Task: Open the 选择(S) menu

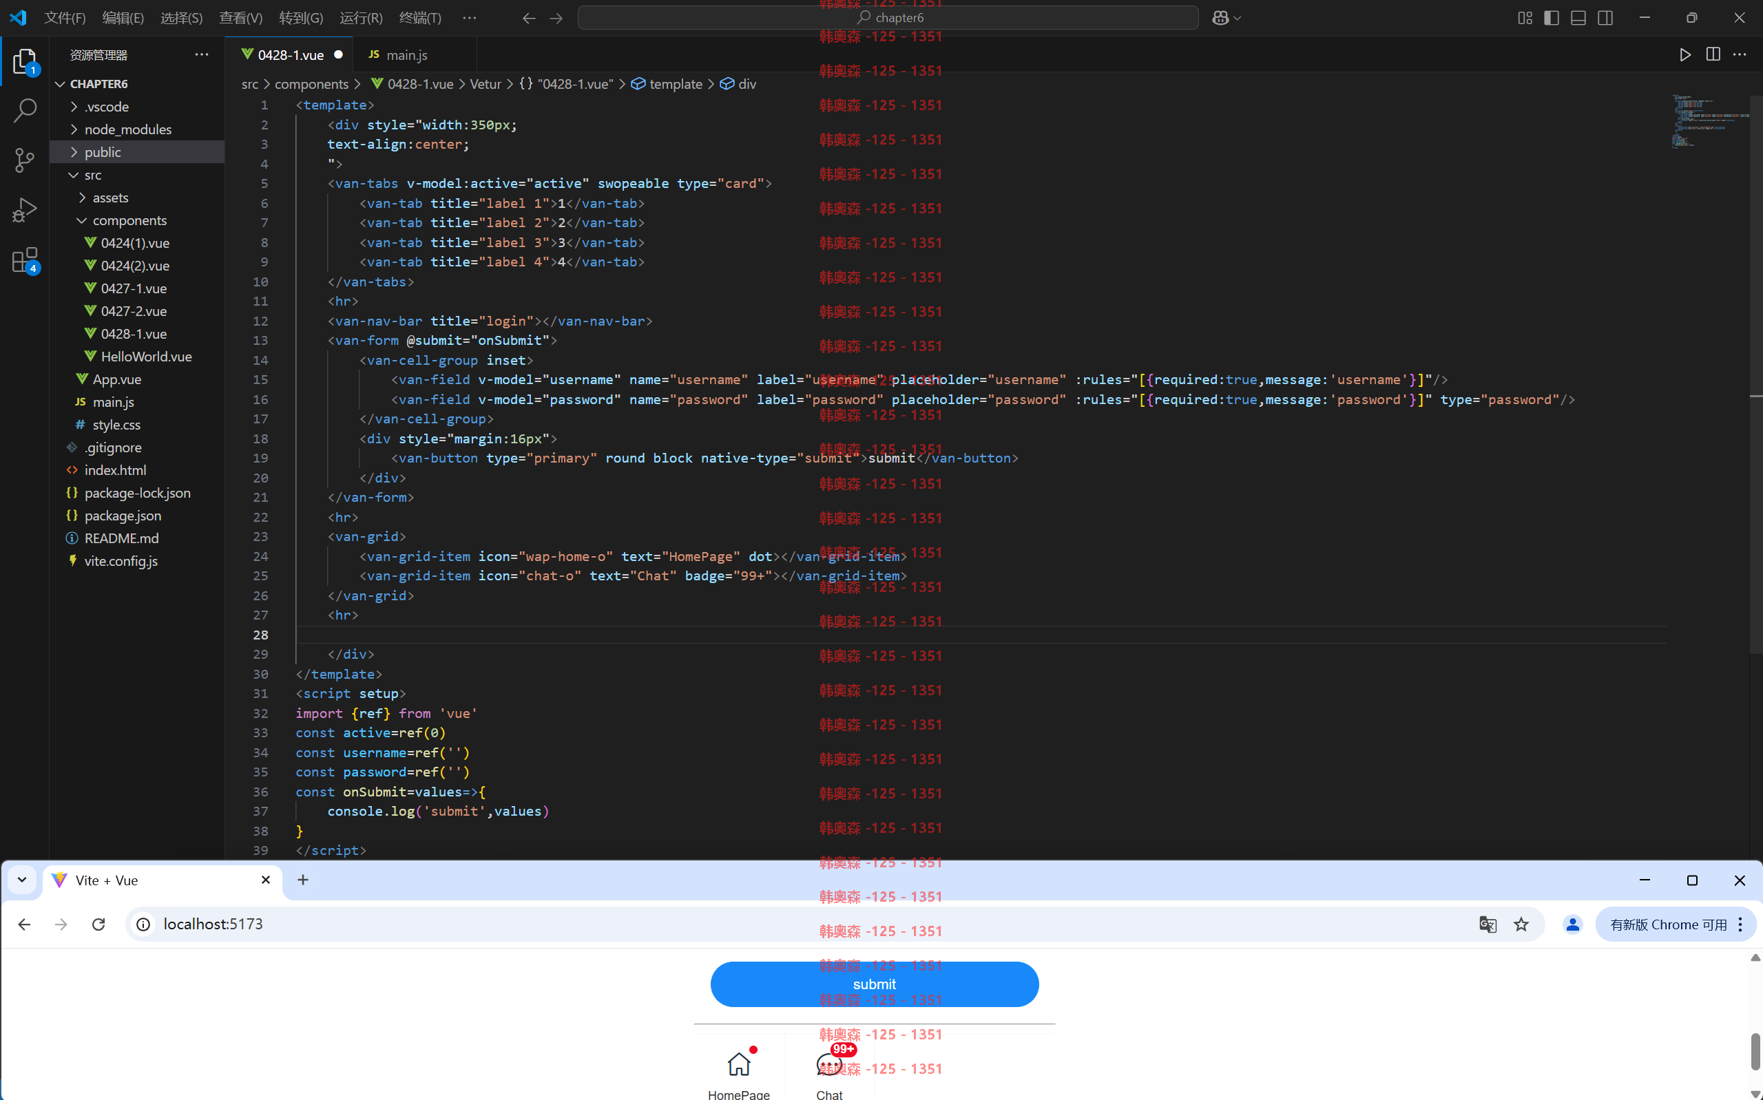Action: pos(181,17)
